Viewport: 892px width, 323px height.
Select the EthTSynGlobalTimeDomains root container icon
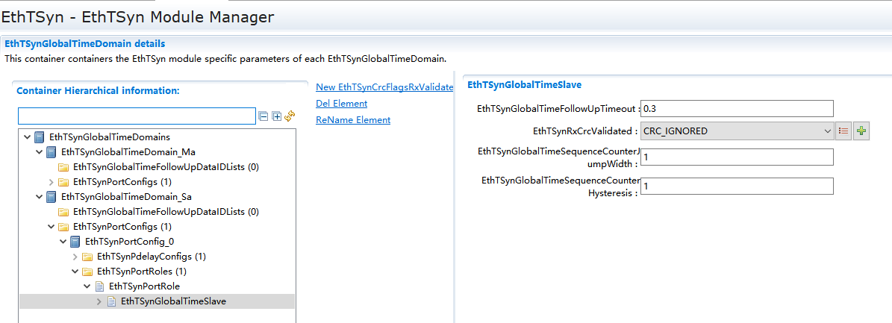pos(40,137)
